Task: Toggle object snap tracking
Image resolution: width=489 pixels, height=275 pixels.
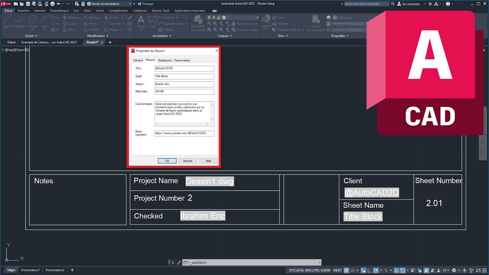Action: click(x=397, y=270)
